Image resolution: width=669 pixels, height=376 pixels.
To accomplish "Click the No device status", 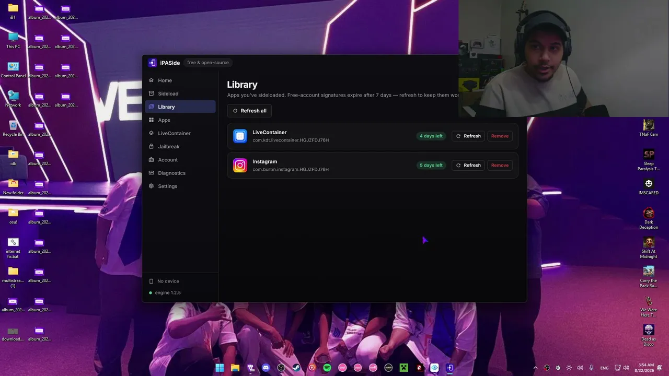I will [x=164, y=281].
